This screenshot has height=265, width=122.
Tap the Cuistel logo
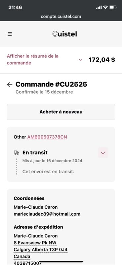coord(64,34)
